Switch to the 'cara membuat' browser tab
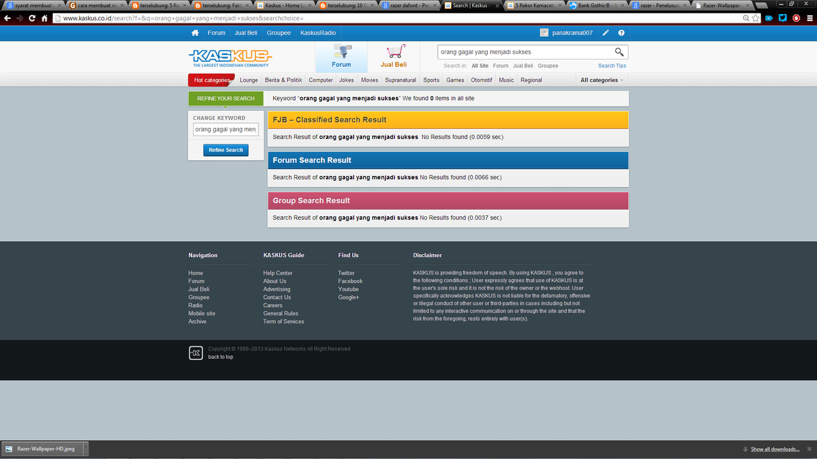Screen dimensions: 817x459 click(x=96, y=5)
